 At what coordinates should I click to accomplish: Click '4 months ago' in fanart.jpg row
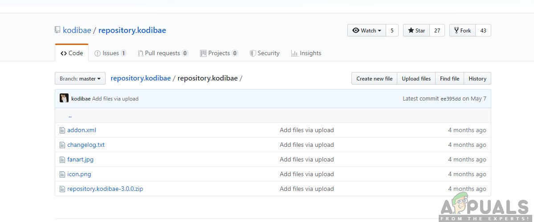[467, 159]
